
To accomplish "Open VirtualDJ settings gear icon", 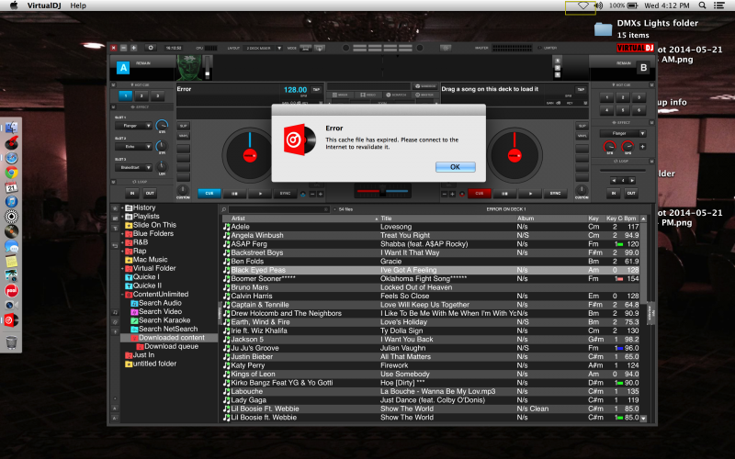I will click(151, 48).
